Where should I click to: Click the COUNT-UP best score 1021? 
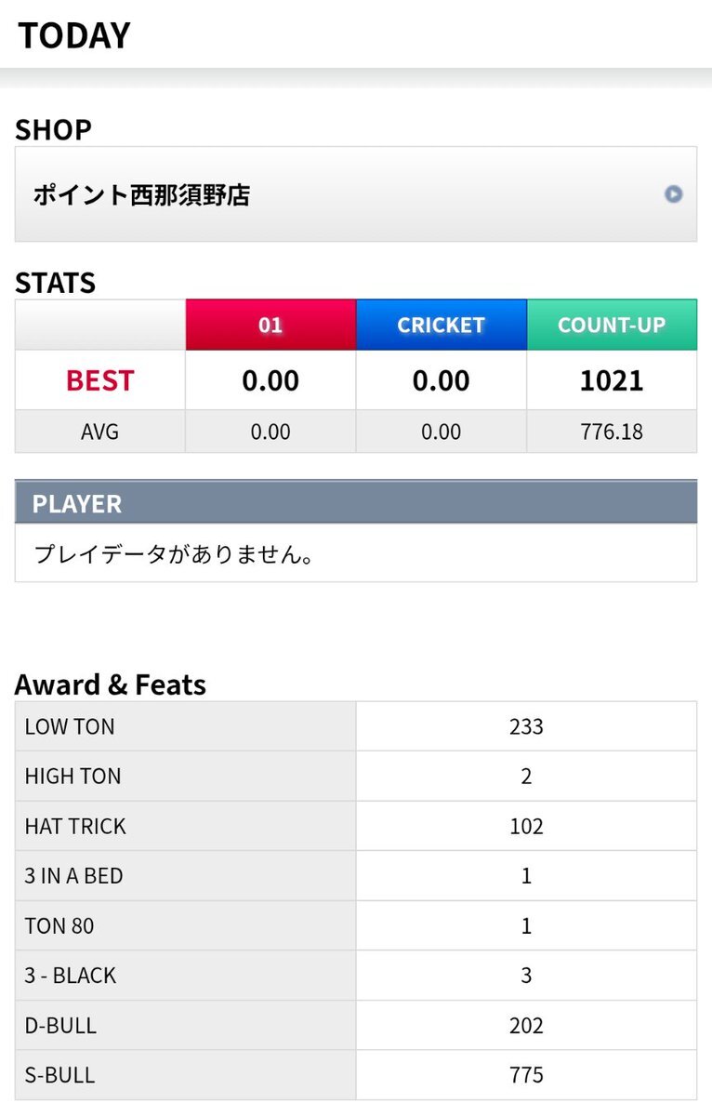pos(611,380)
